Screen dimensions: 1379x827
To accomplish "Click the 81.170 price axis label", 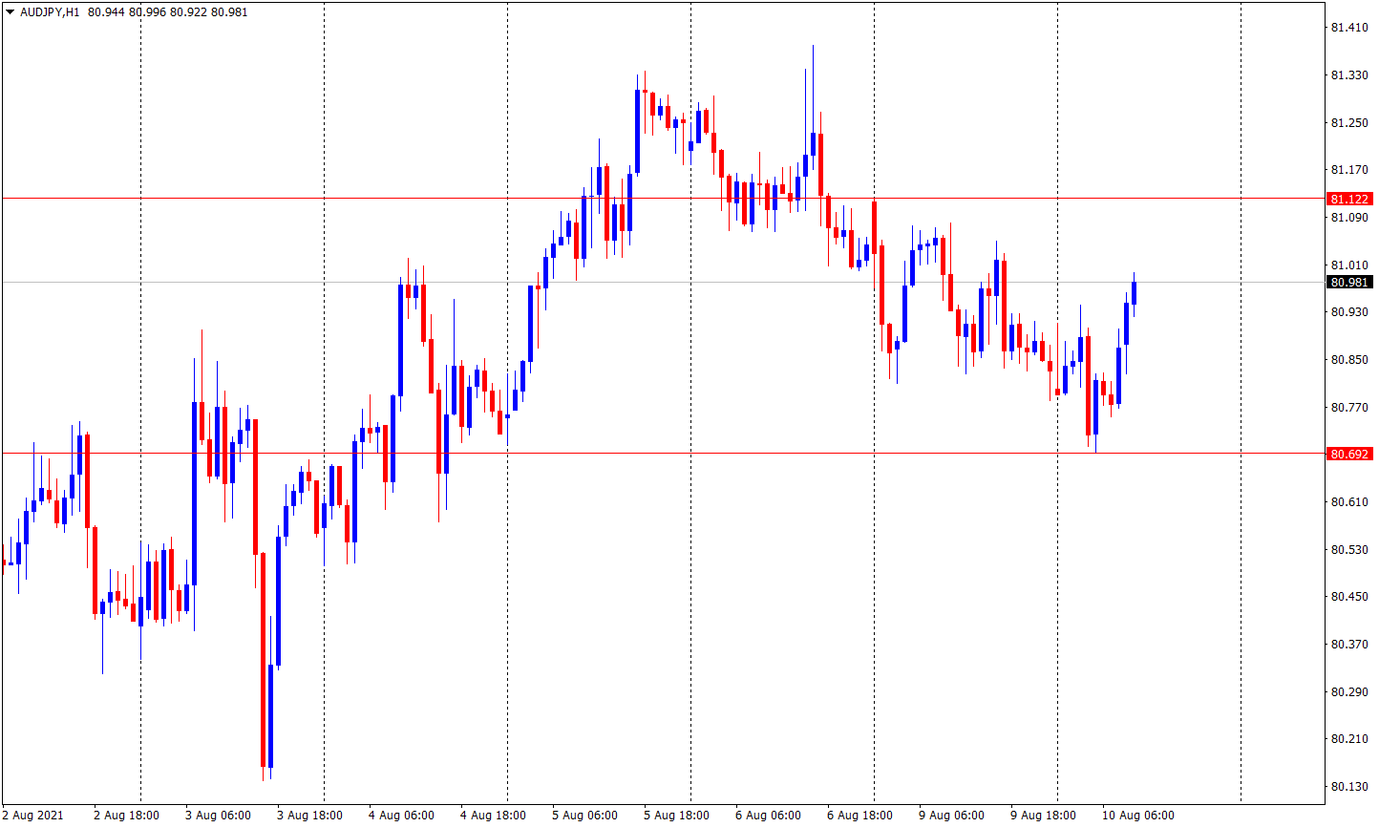I will point(1349,170).
